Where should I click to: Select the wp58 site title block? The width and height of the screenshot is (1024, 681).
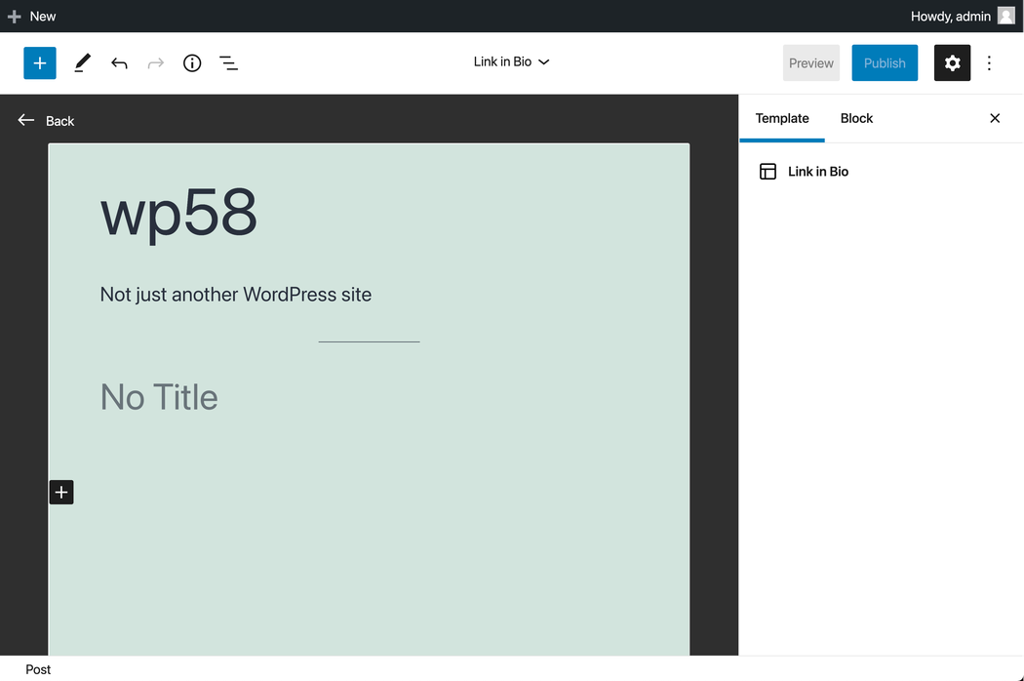tap(179, 212)
